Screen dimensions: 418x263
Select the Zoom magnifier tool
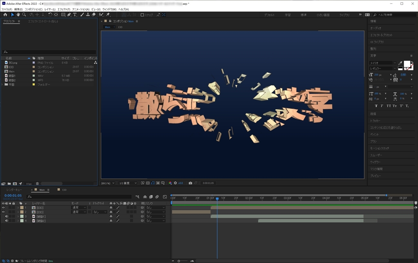(x=24, y=15)
